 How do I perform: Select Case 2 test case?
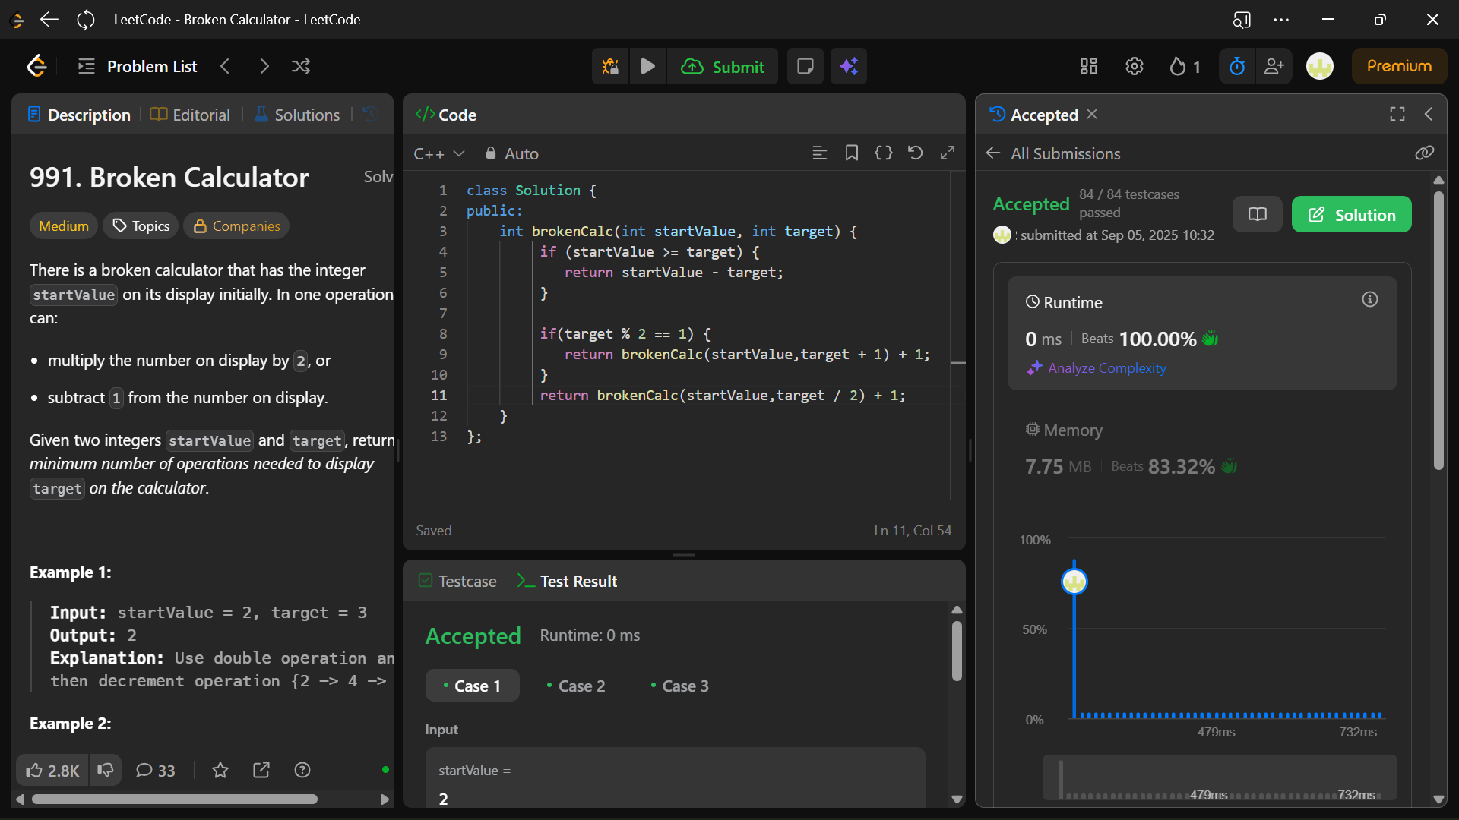tap(576, 686)
